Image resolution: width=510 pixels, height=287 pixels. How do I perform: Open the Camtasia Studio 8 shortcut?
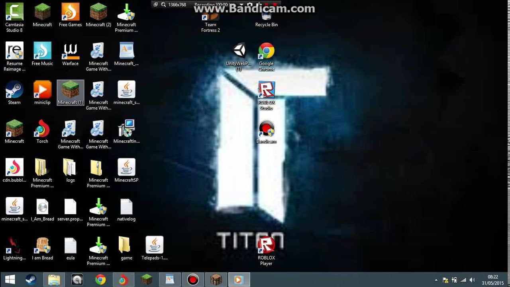(14, 18)
